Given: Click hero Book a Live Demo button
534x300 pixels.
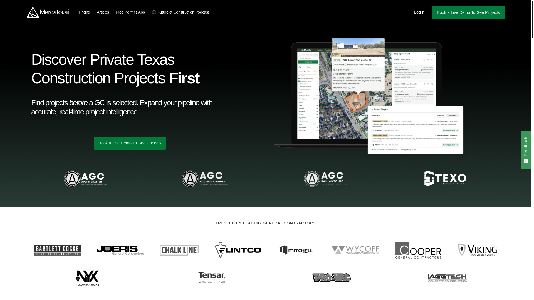Looking at the screenshot, I should (130, 143).
